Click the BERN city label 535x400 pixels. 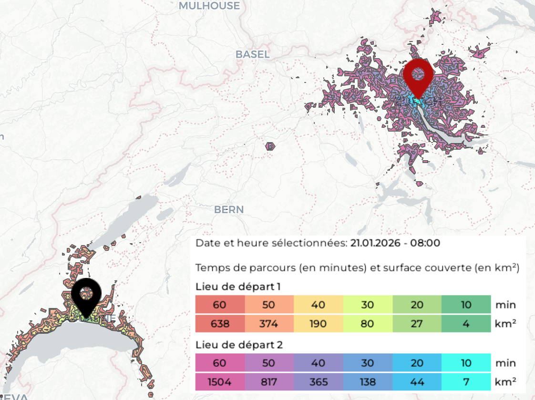229,209
